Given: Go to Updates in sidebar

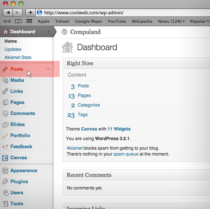Looking at the screenshot, I should pyautogui.click(x=13, y=49).
